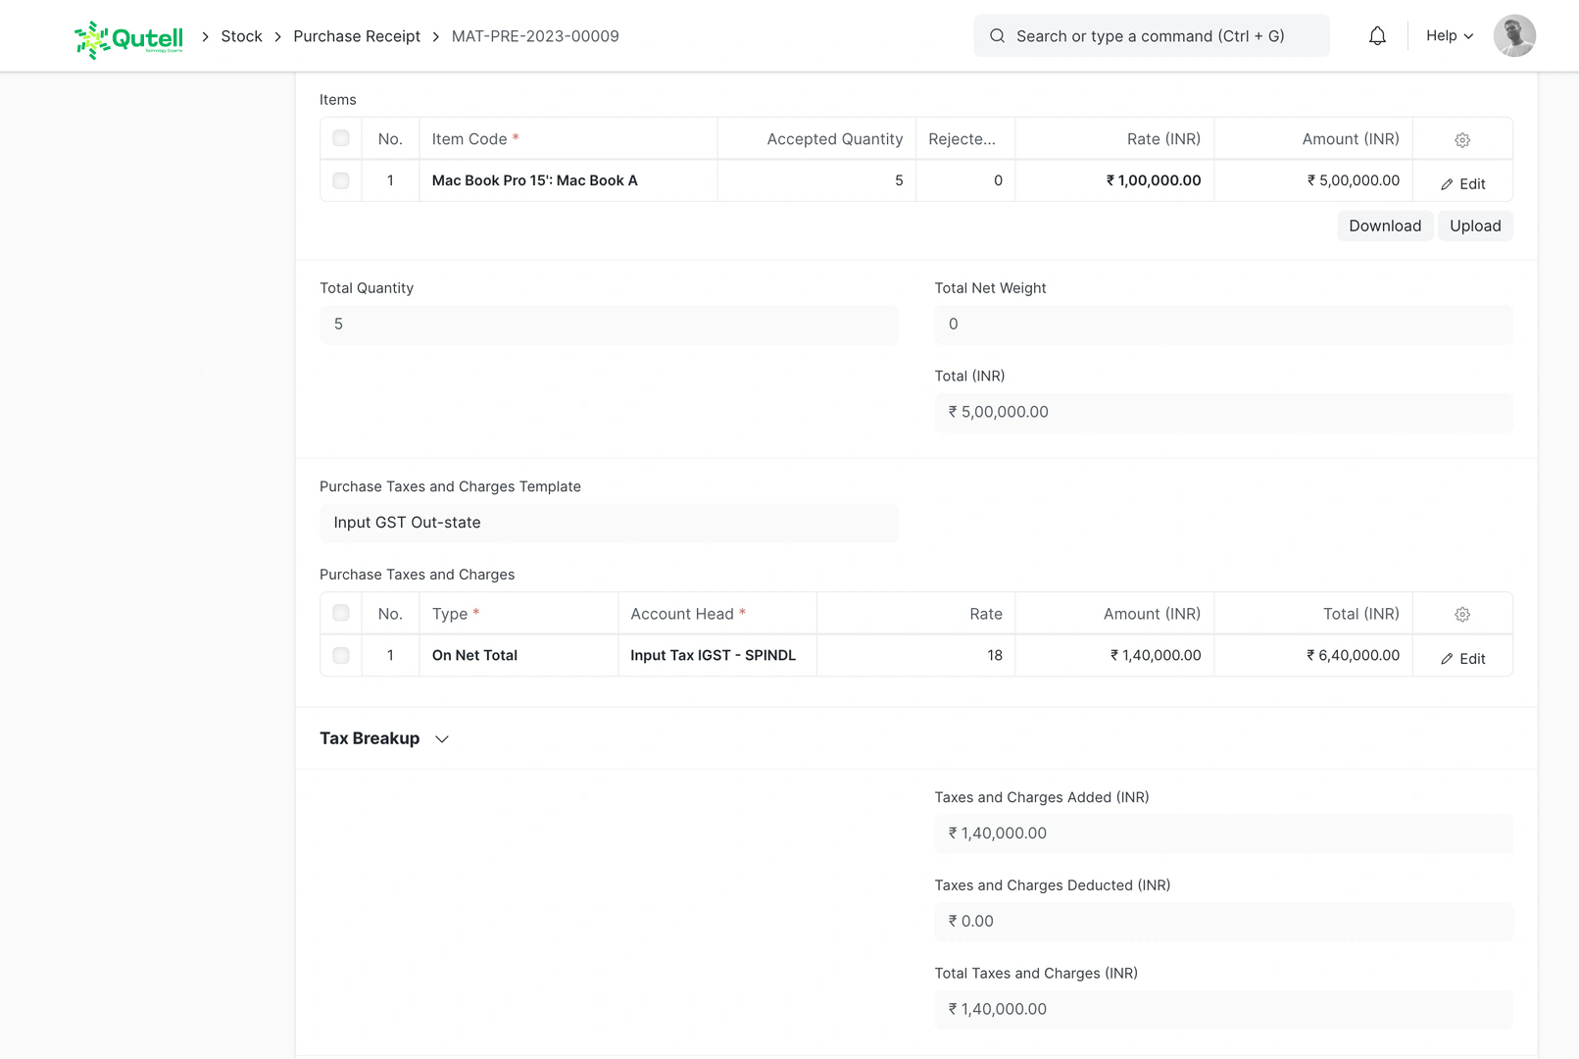Select all rows in Items table
This screenshot has width=1579, height=1059.
[341, 138]
